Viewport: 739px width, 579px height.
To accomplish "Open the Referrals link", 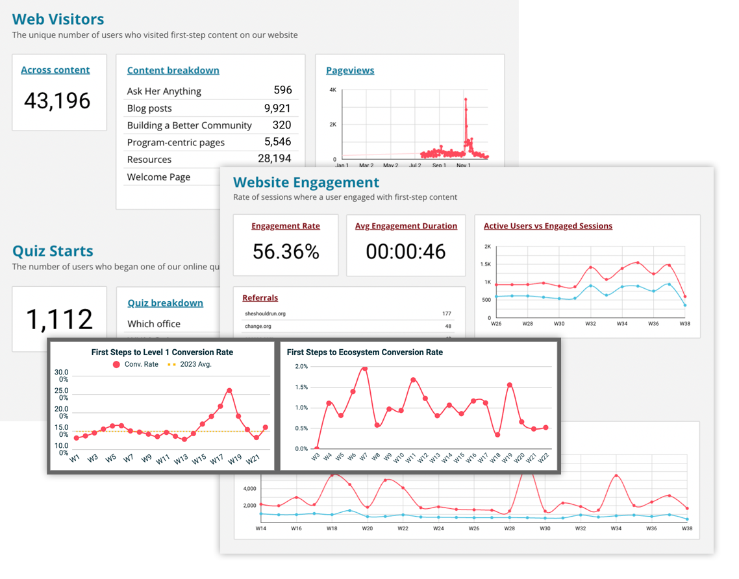I will 260,298.
